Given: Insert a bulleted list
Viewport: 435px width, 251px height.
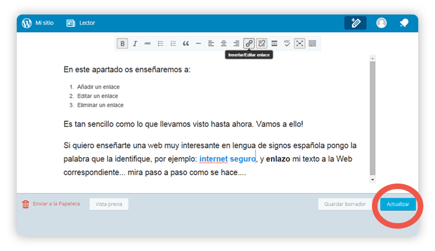Looking at the screenshot, I should 161,44.
